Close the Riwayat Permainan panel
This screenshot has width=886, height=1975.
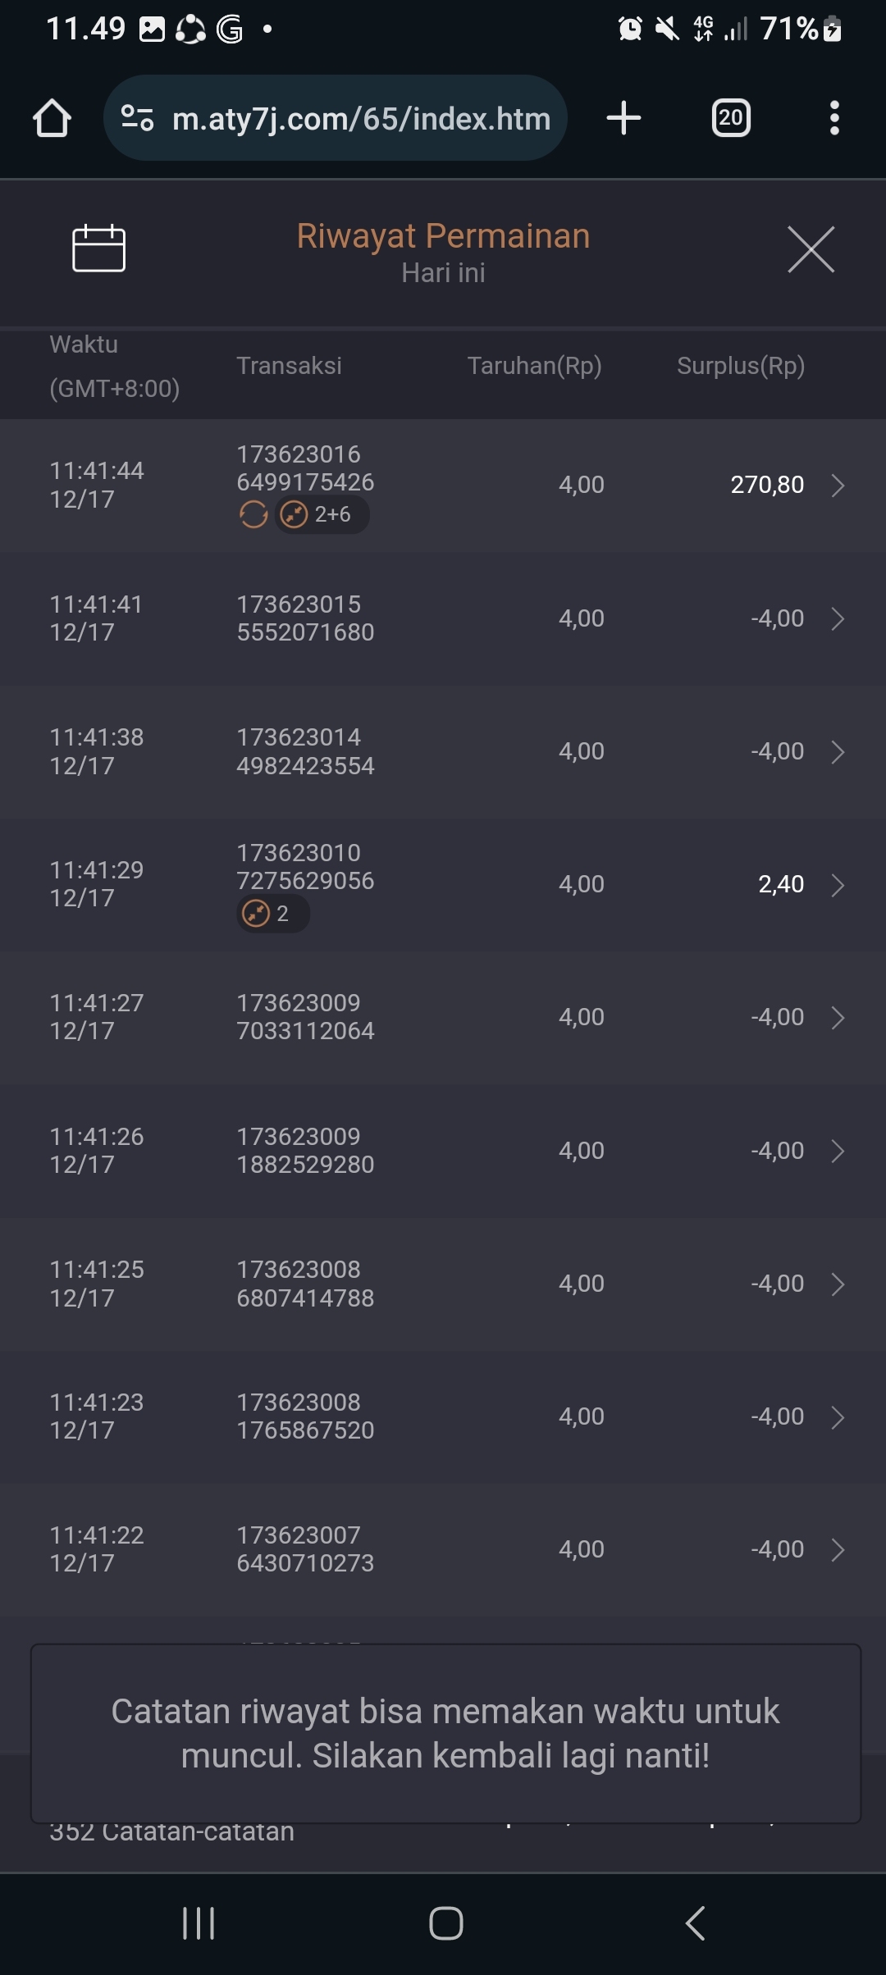click(811, 249)
